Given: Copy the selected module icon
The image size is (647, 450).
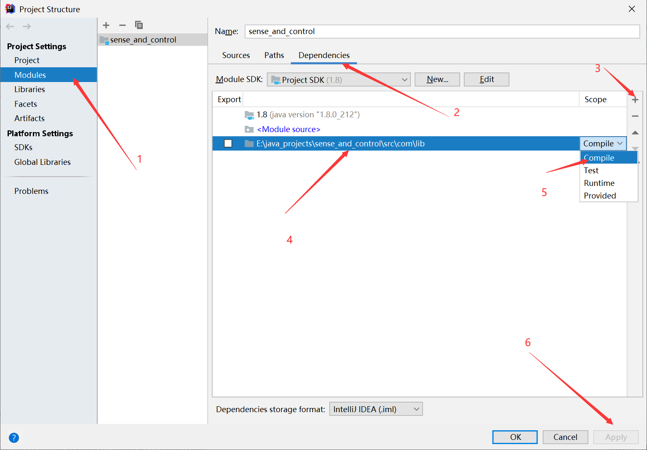Looking at the screenshot, I should coord(139,25).
